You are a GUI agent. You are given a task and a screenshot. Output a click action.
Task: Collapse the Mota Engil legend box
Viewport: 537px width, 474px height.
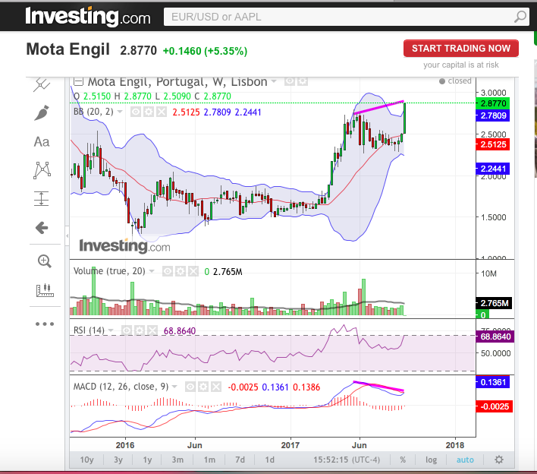[x=78, y=81]
